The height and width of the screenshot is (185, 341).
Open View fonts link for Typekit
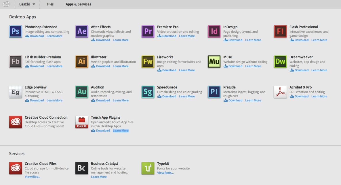click(165, 173)
